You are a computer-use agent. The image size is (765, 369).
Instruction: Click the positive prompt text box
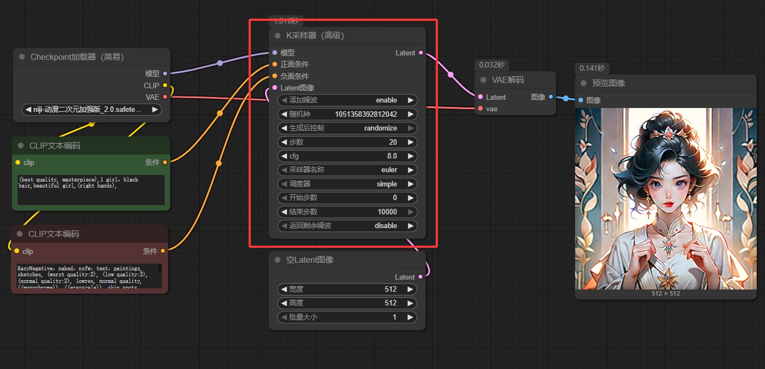pyautogui.click(x=91, y=190)
